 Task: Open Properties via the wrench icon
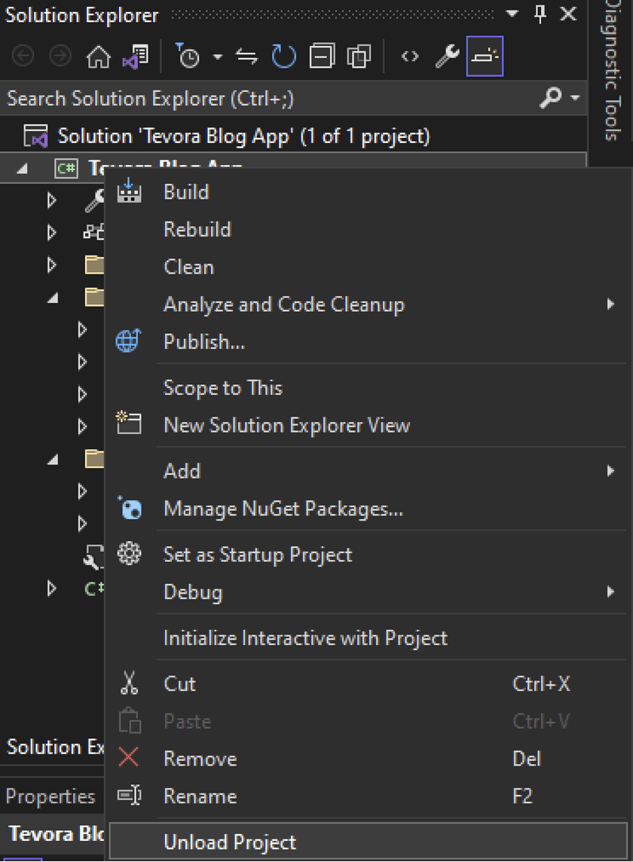click(x=447, y=56)
